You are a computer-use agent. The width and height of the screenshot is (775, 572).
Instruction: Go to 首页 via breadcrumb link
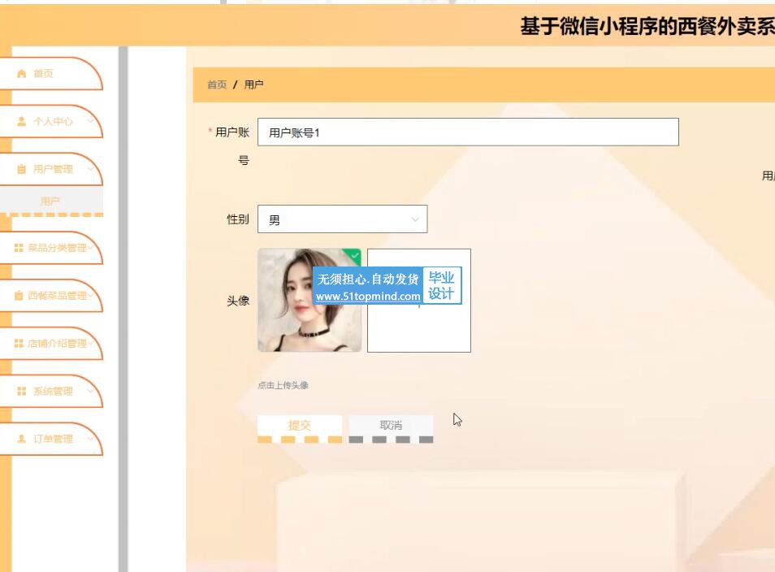coord(217,84)
